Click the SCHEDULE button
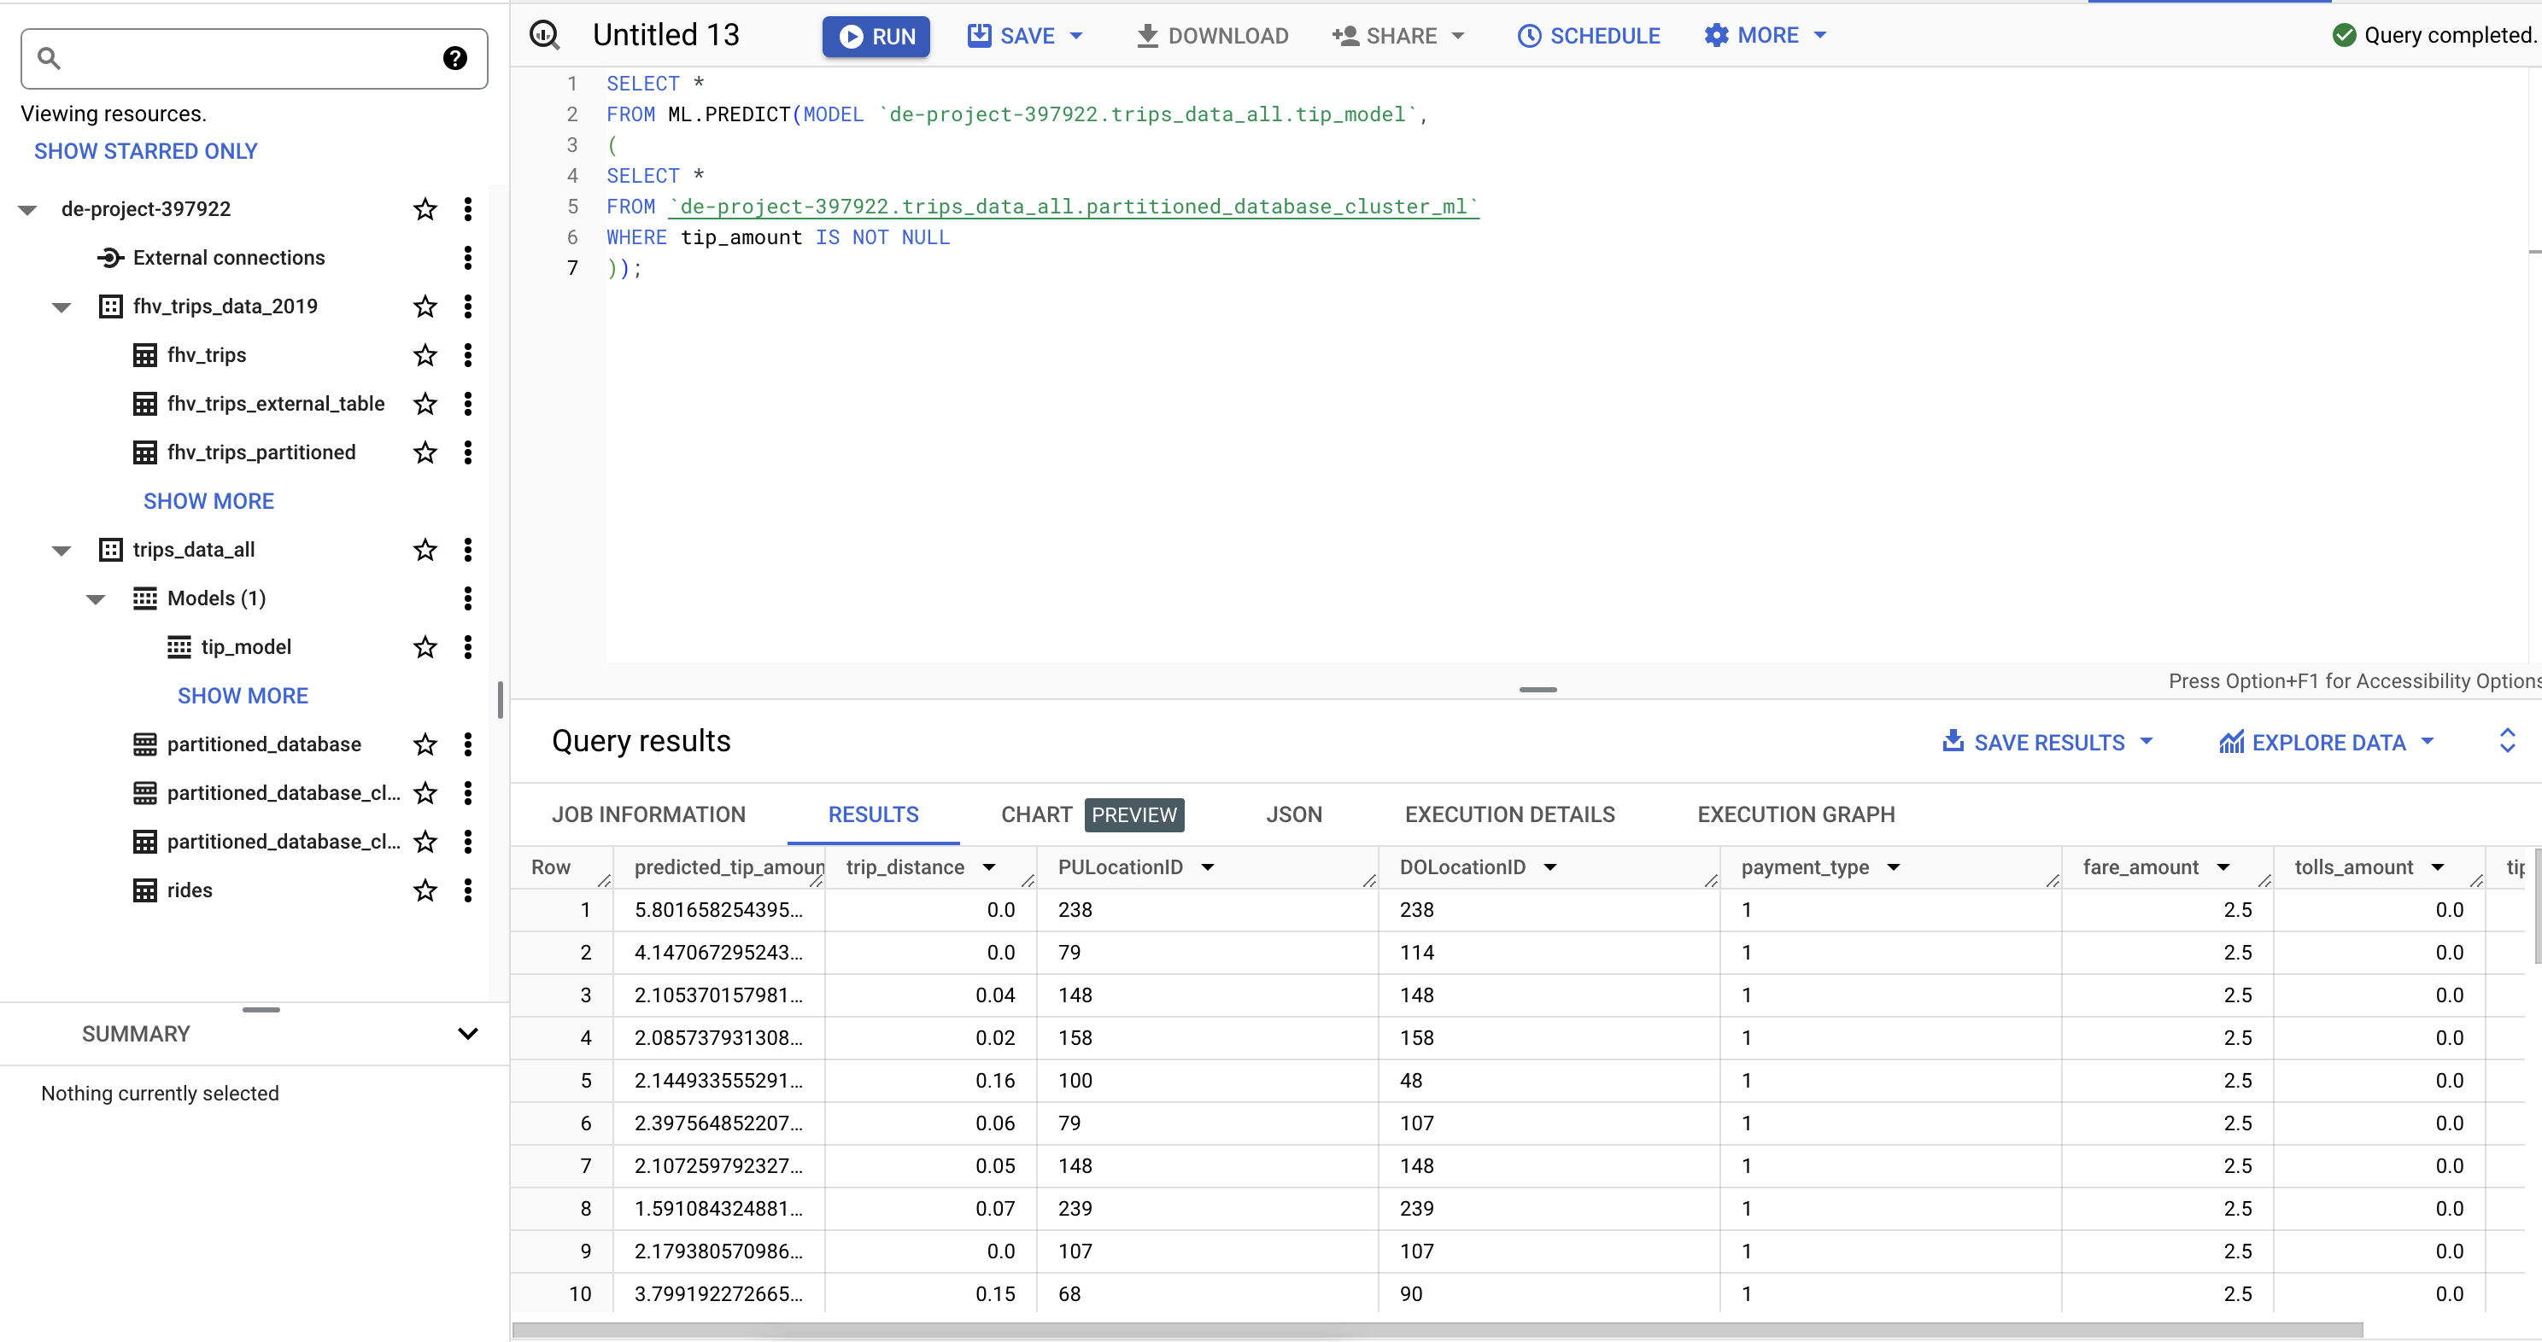This screenshot has width=2542, height=1342. click(x=1589, y=37)
